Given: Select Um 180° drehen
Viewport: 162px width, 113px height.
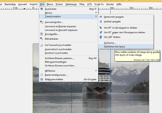Looking at the screenshot, I should click(126, 37).
